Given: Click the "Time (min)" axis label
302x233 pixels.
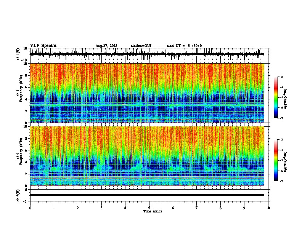Looking at the screenshot, I should click(x=153, y=211).
